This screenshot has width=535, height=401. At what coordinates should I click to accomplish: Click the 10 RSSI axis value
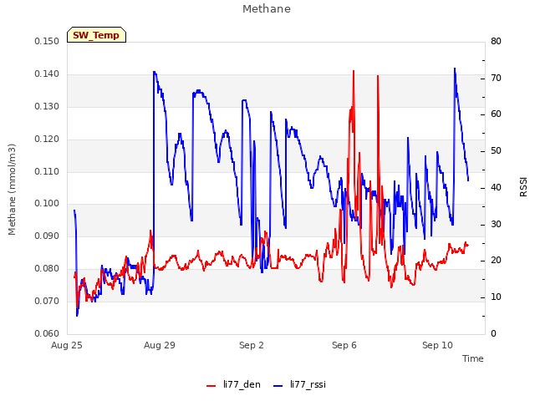(x=496, y=297)
